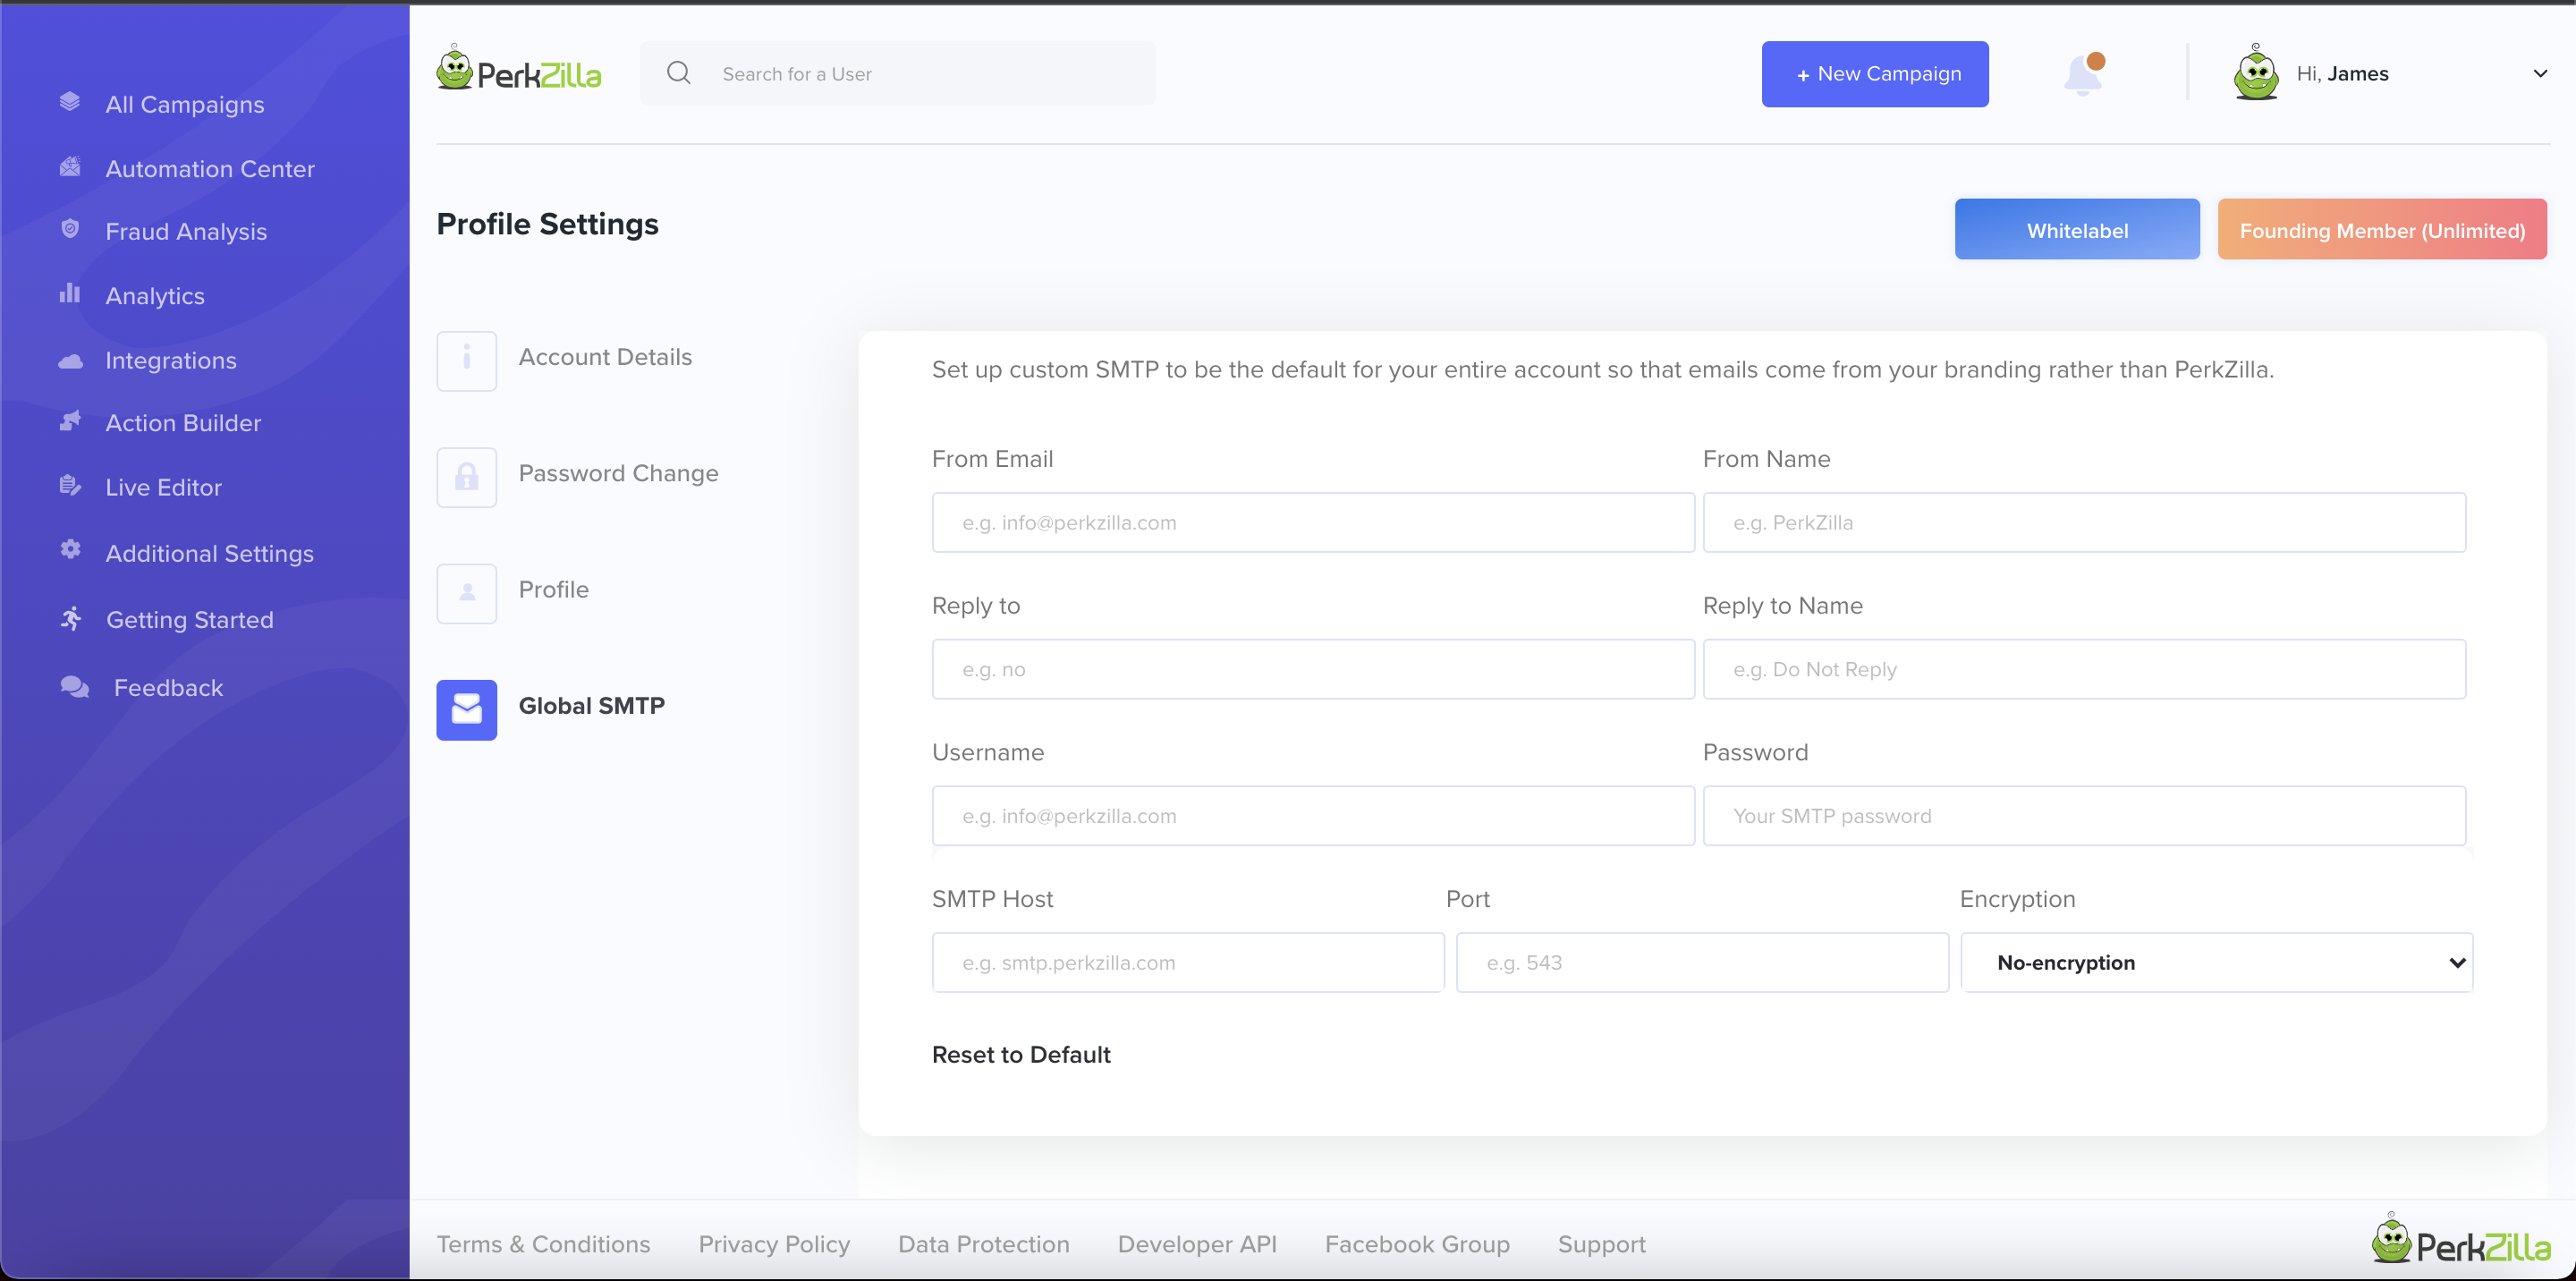
Task: Switch to Password Change tab
Action: 618,473
